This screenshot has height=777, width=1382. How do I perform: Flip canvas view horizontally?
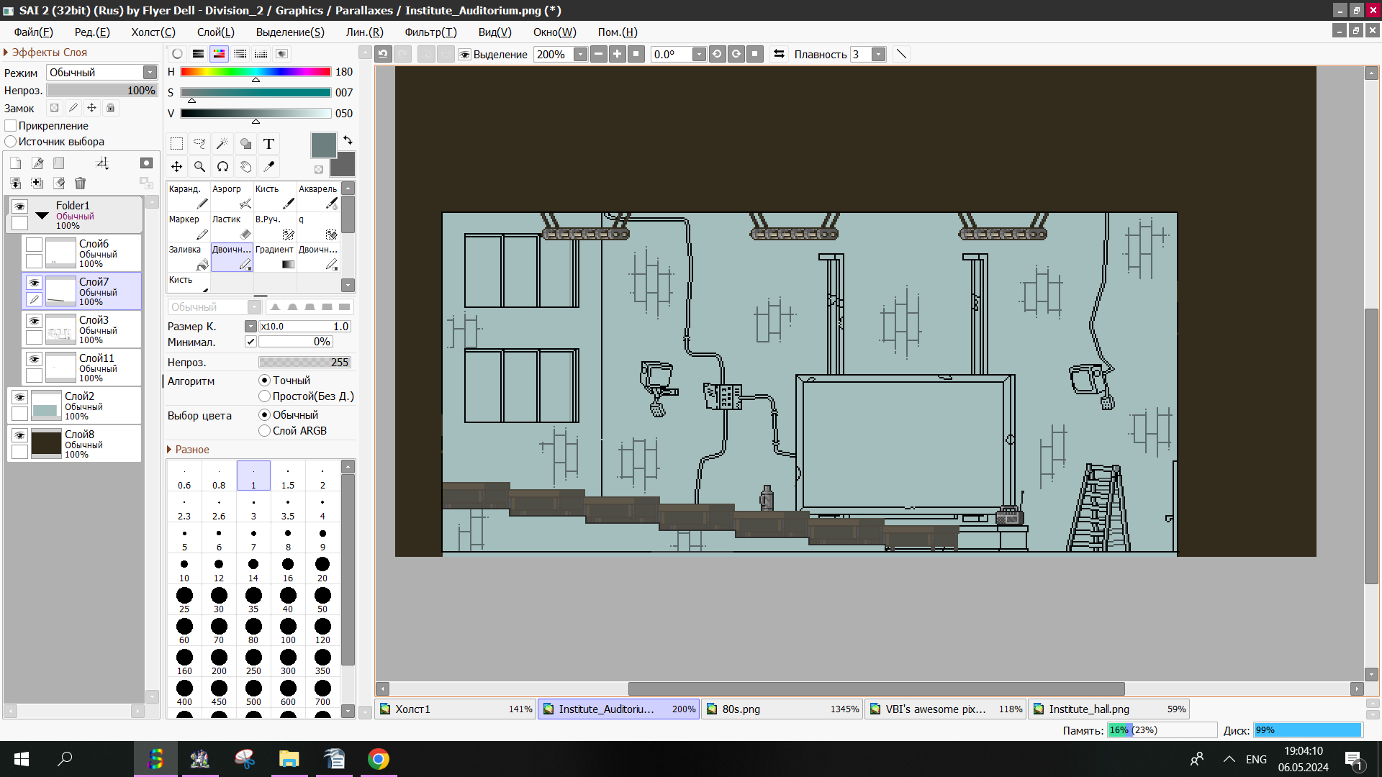coord(779,54)
